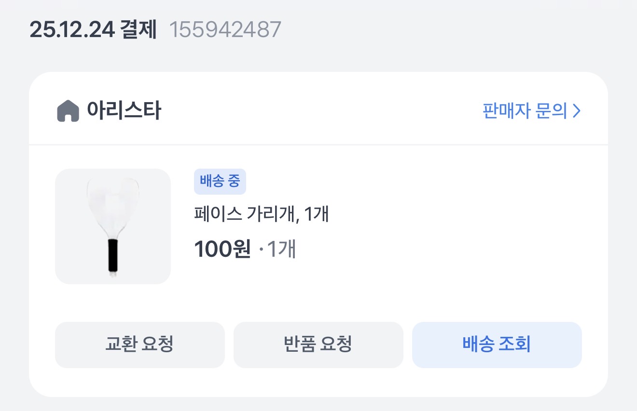Click the ·1개 quantity label
Screen dimensions: 637x411
pyautogui.click(x=278, y=249)
